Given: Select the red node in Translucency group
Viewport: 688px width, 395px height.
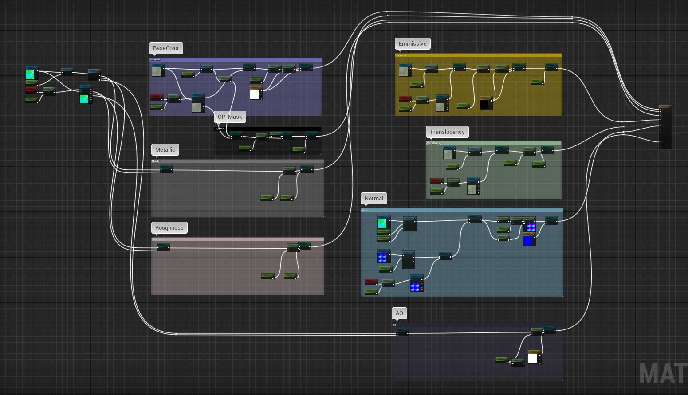Looking at the screenshot, I should [x=436, y=181].
